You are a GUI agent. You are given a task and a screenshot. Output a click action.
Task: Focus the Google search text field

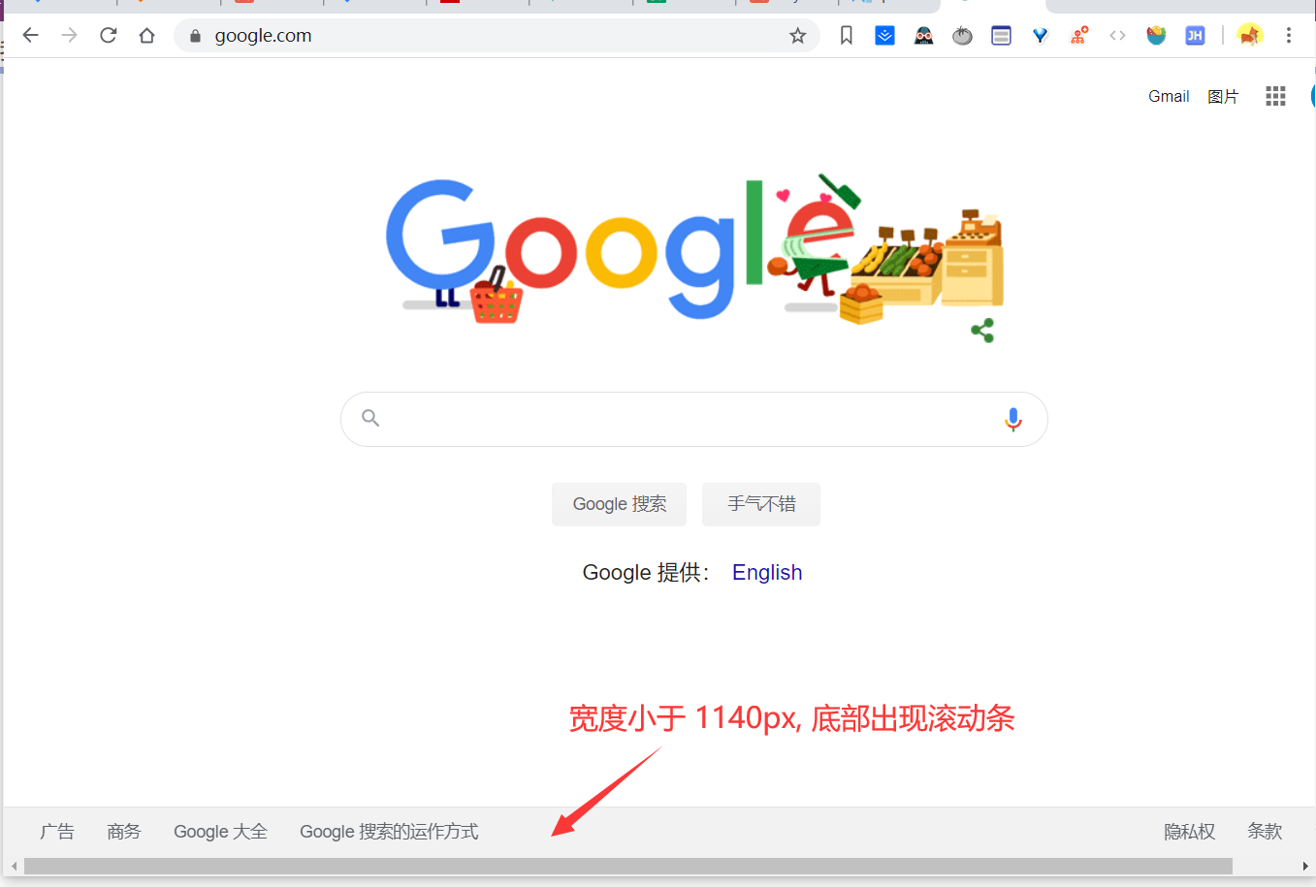(x=693, y=419)
